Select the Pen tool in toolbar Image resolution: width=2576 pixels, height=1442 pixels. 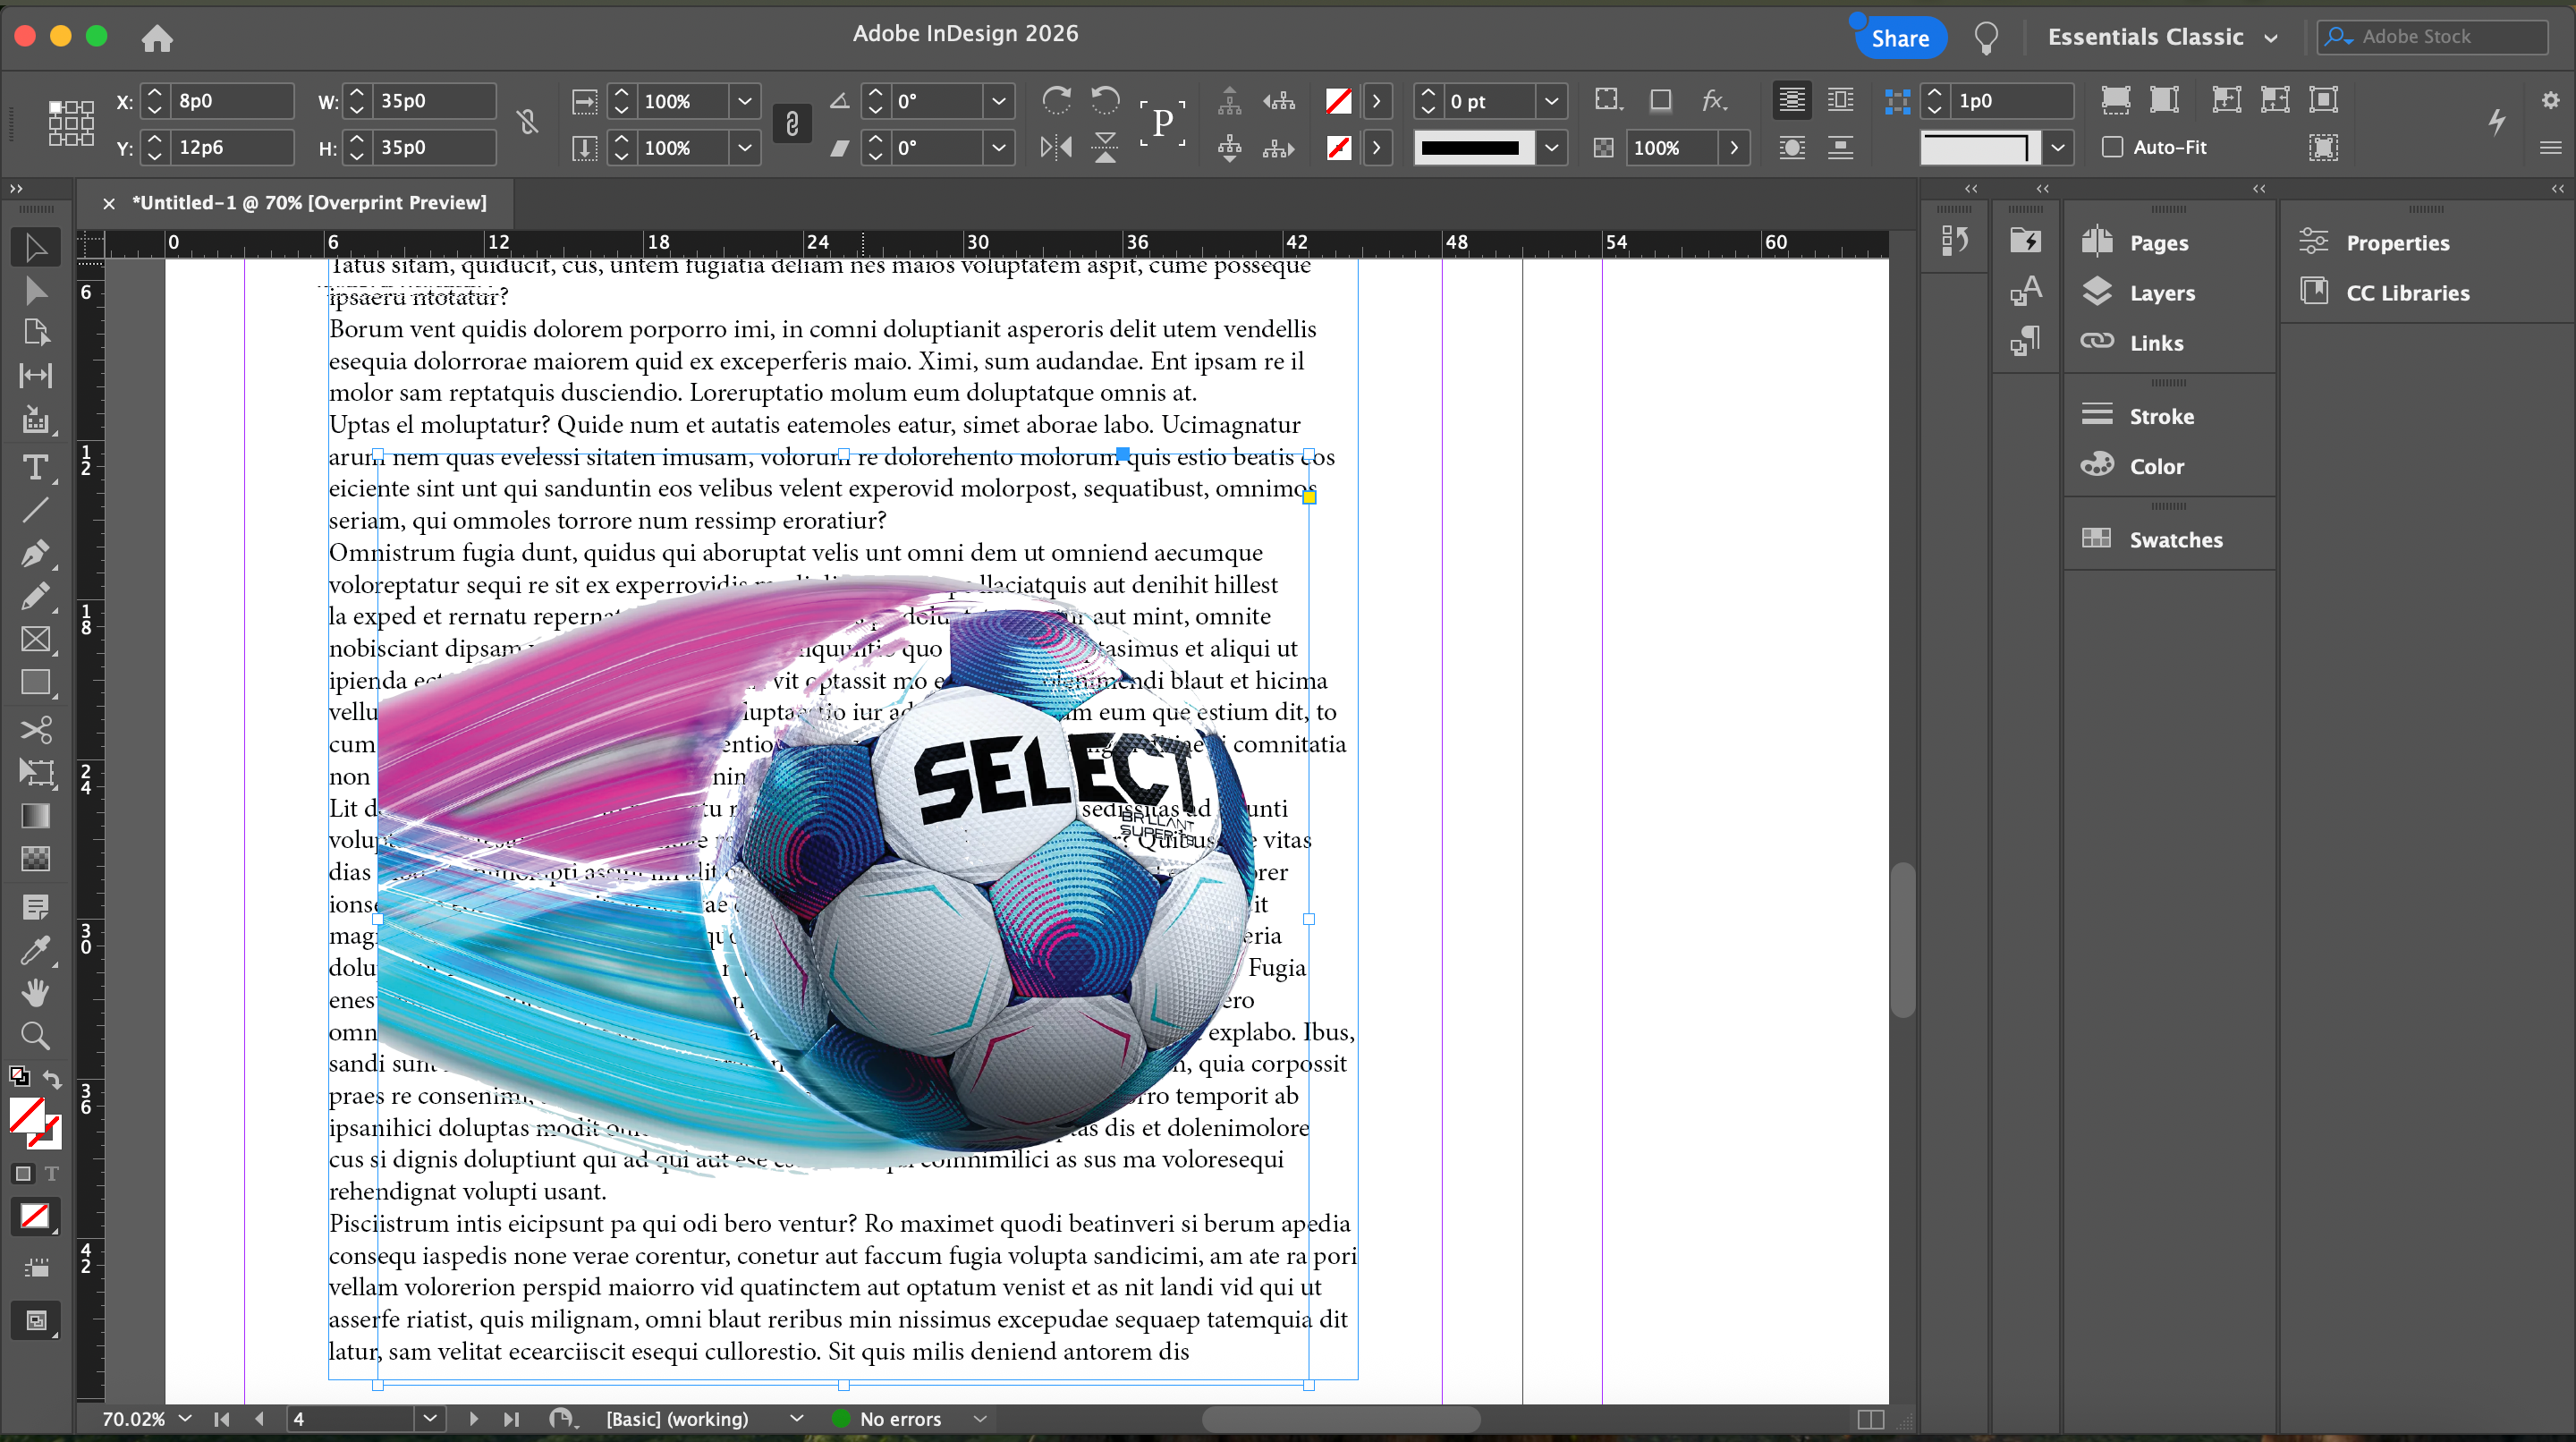click(35, 553)
